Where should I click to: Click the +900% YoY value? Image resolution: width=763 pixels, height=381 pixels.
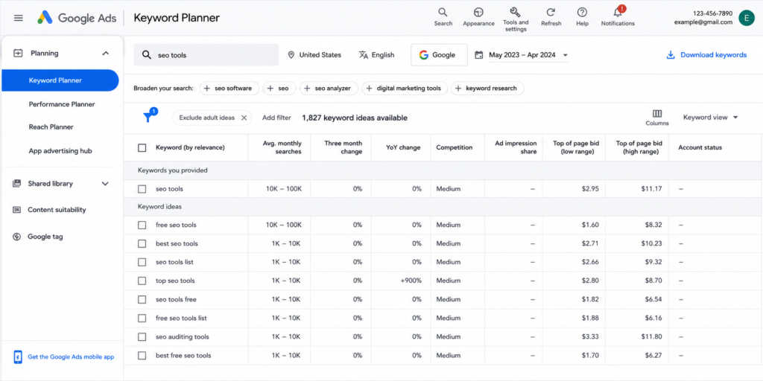click(x=411, y=281)
